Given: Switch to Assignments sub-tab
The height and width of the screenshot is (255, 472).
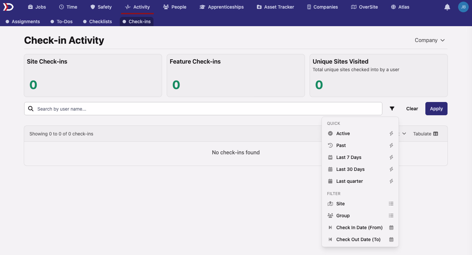Looking at the screenshot, I should (23, 22).
